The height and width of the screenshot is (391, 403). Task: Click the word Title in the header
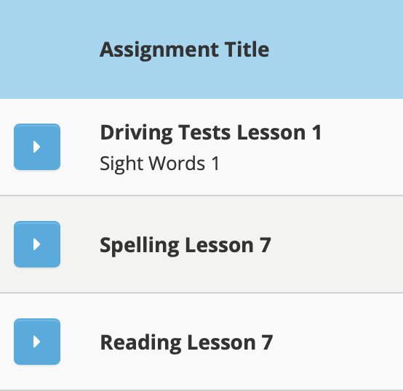coord(247,49)
